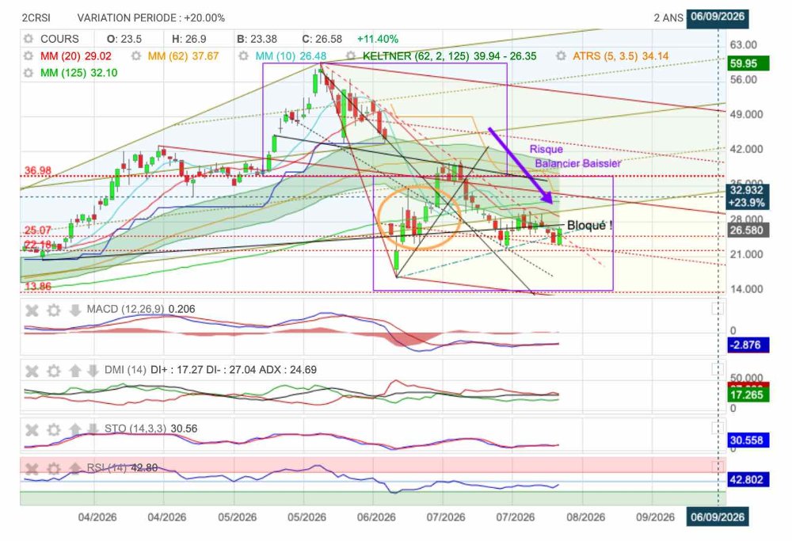Image resolution: width=792 pixels, height=541 pixels.
Task: Click the 'Bloqué !' chart annotation
Action: (589, 225)
